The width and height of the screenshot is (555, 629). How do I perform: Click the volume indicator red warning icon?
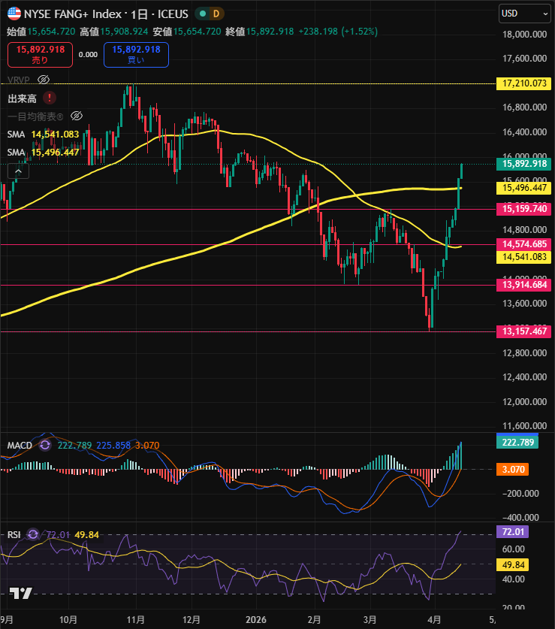(x=50, y=98)
